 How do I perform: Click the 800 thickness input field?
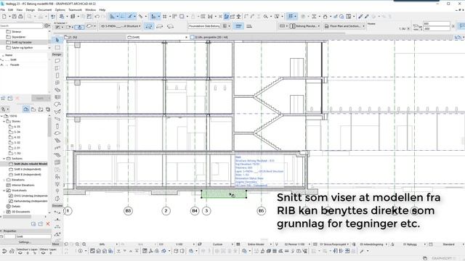pos(437,24)
